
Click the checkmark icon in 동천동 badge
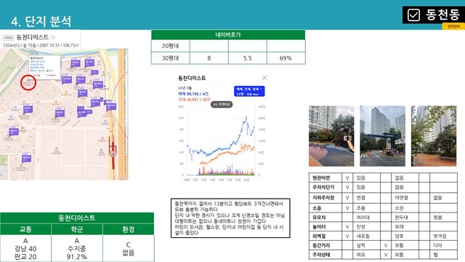point(413,15)
